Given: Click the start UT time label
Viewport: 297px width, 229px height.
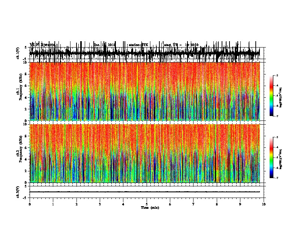Looking at the screenshot, I should (181, 45).
